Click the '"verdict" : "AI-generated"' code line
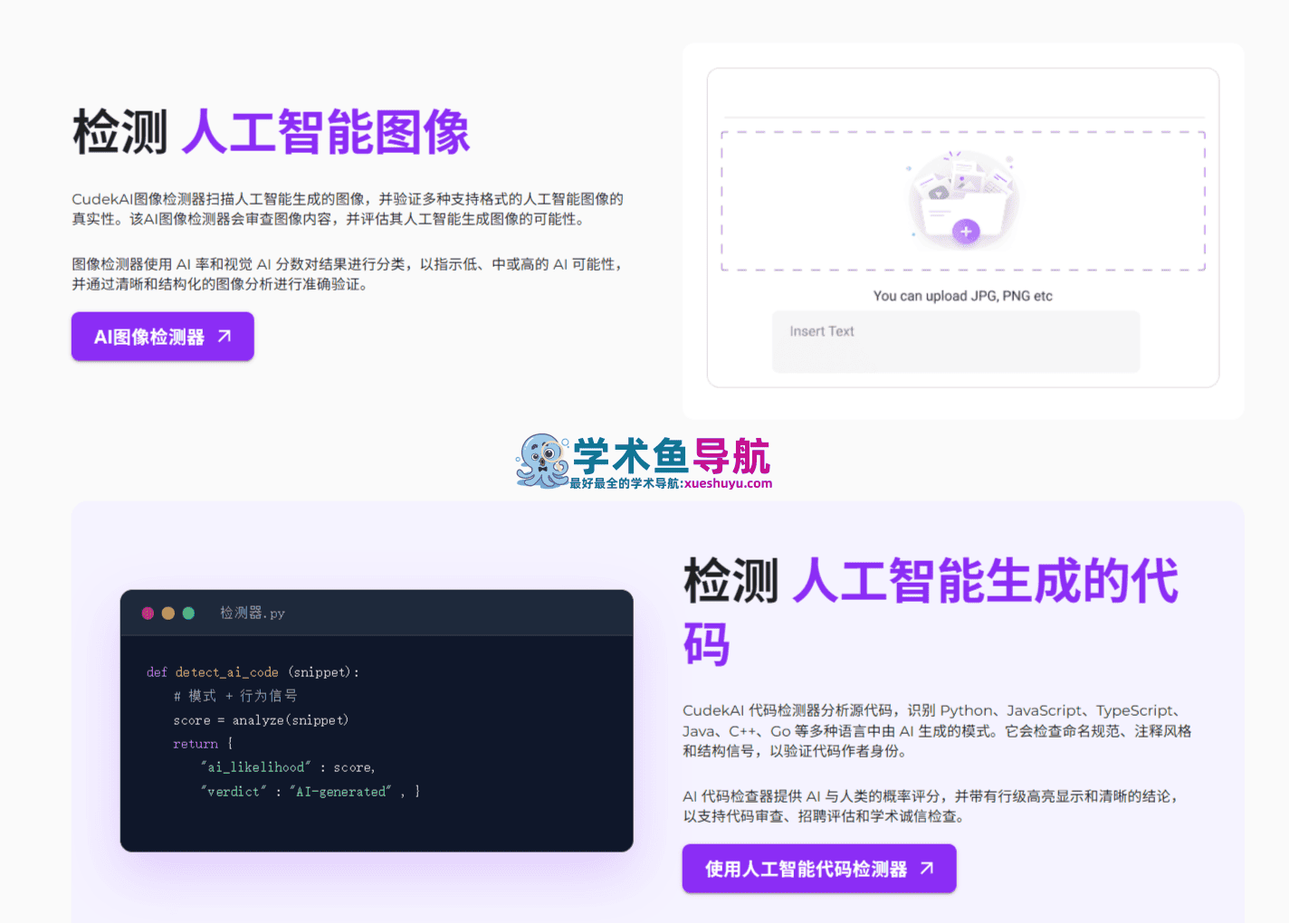Viewport: 1289px width, 923px height. [310, 792]
